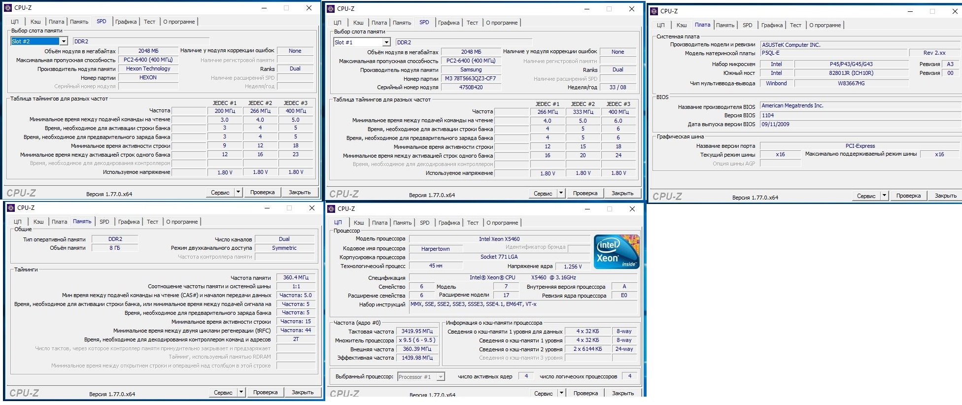Click the Intel Xeon inside logo

coord(617,252)
